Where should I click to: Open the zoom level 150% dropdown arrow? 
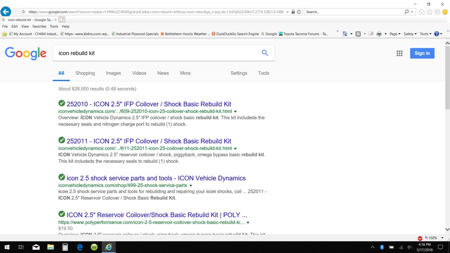tap(442, 238)
